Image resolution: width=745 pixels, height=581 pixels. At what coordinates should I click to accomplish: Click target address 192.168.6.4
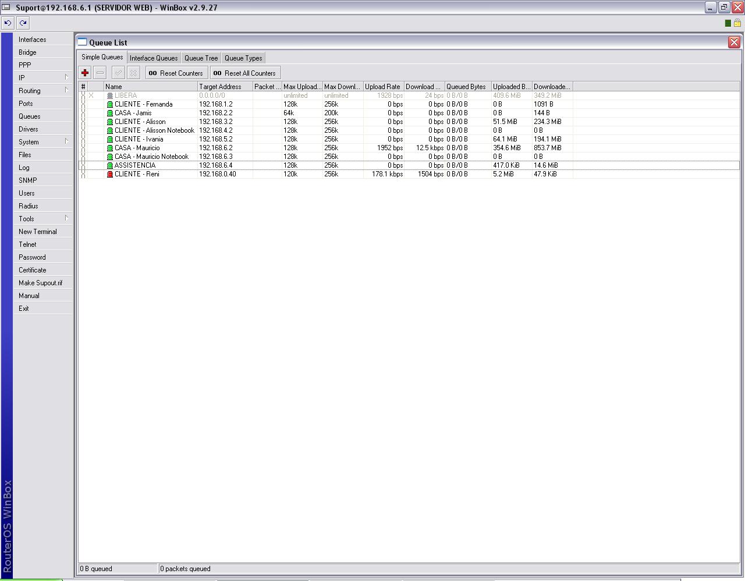(x=215, y=165)
